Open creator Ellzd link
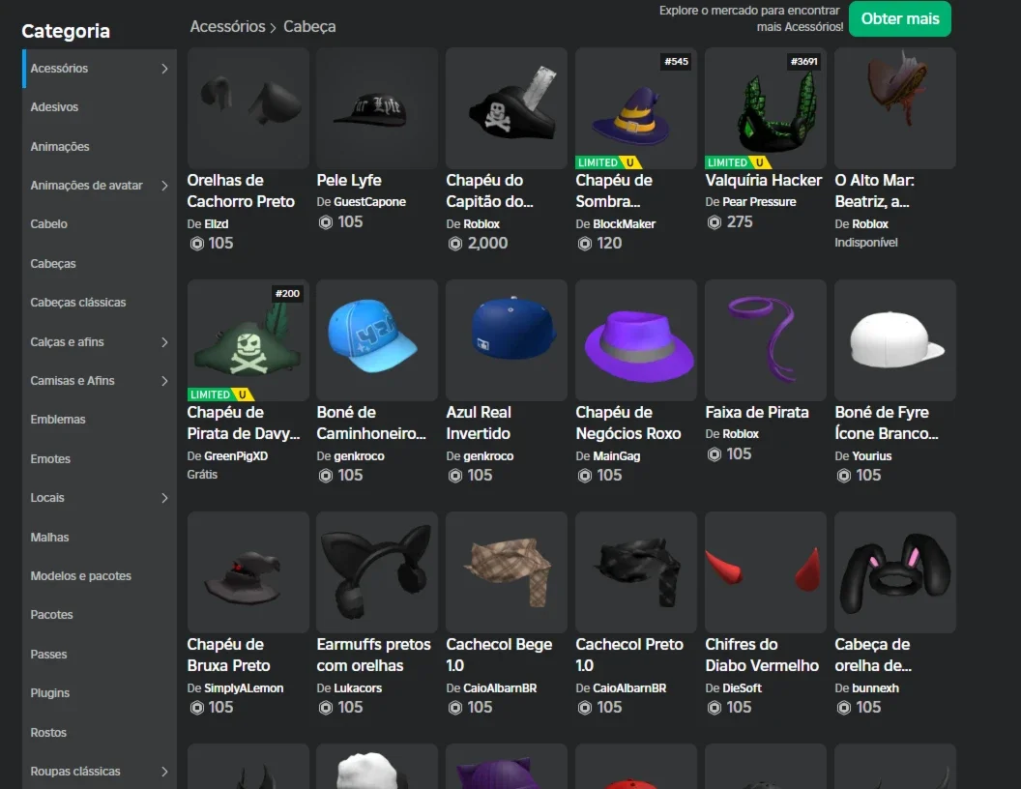Viewport: 1021px width, 789px height. pos(217,224)
